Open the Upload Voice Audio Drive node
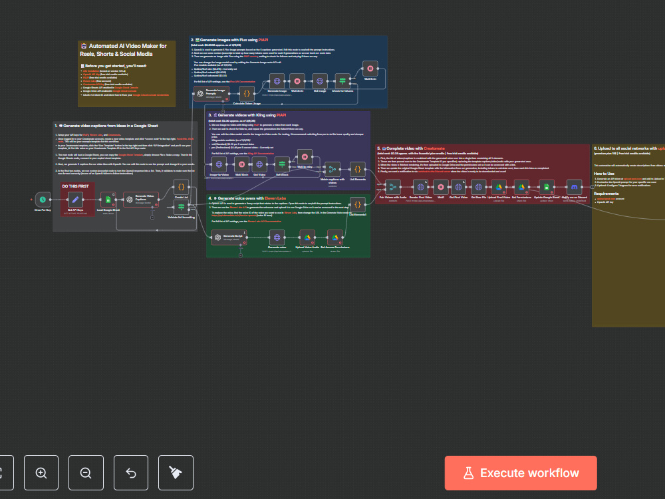The image size is (665, 499). click(307, 238)
